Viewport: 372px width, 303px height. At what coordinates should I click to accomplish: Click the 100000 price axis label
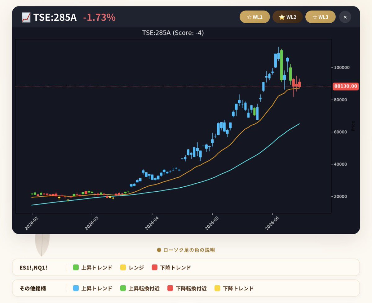click(342, 68)
